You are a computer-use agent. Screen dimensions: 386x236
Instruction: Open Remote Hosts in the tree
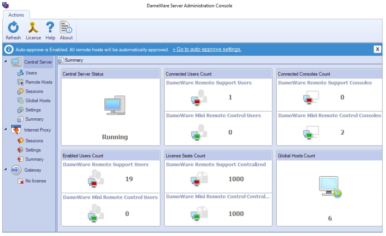[39, 82]
